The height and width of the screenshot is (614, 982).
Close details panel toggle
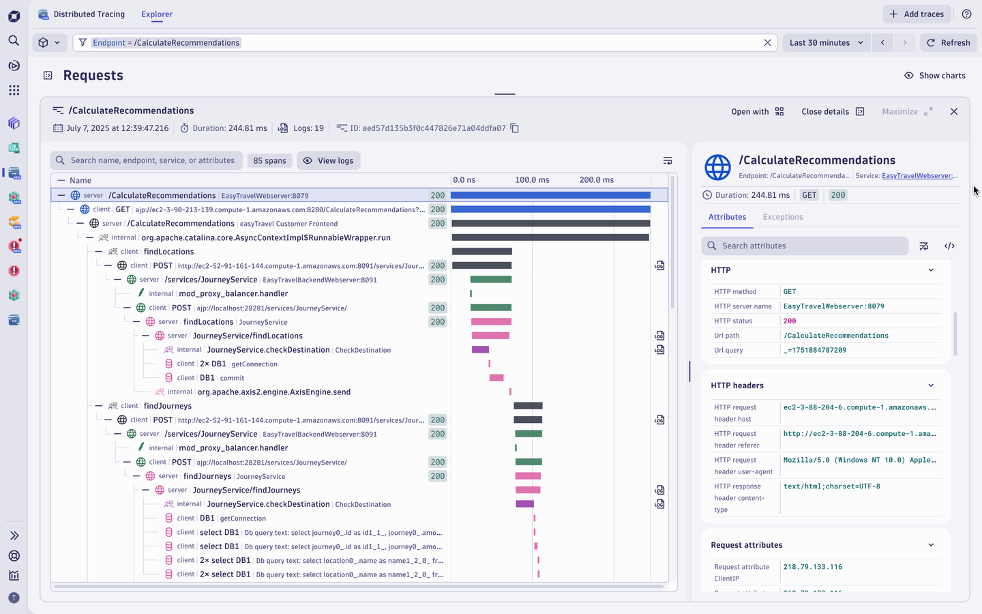coord(833,112)
